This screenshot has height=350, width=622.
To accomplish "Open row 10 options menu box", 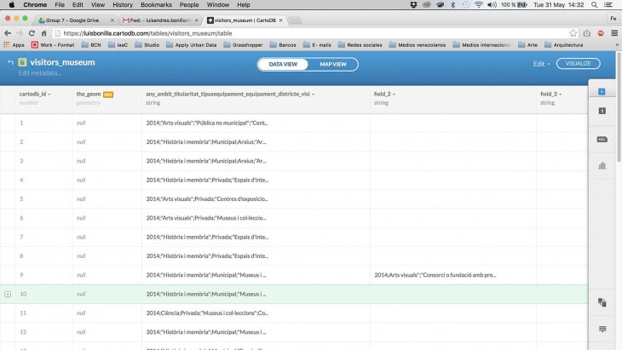I will [8, 294].
